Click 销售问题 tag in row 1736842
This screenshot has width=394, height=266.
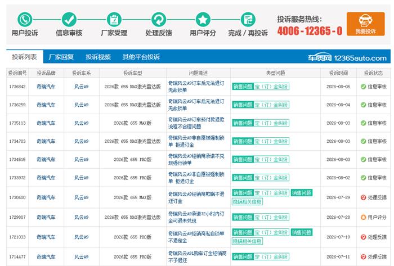pyautogui.click(x=243, y=87)
